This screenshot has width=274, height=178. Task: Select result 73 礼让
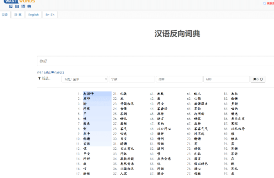198,154
